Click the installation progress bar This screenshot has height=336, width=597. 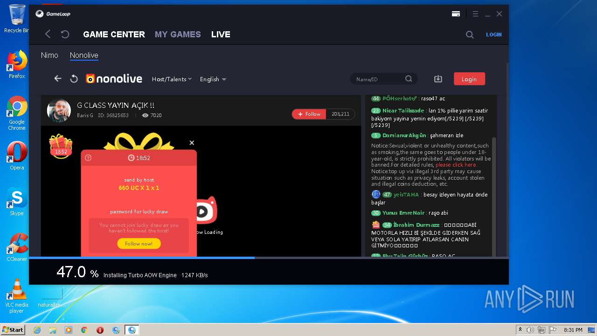click(269, 258)
